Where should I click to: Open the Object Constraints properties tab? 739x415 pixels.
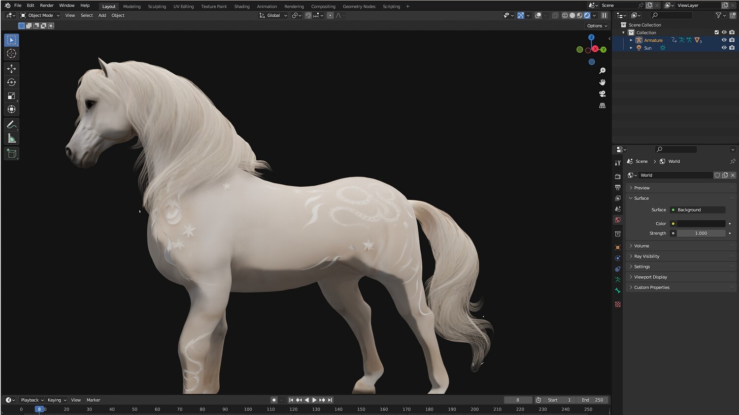[x=618, y=269]
